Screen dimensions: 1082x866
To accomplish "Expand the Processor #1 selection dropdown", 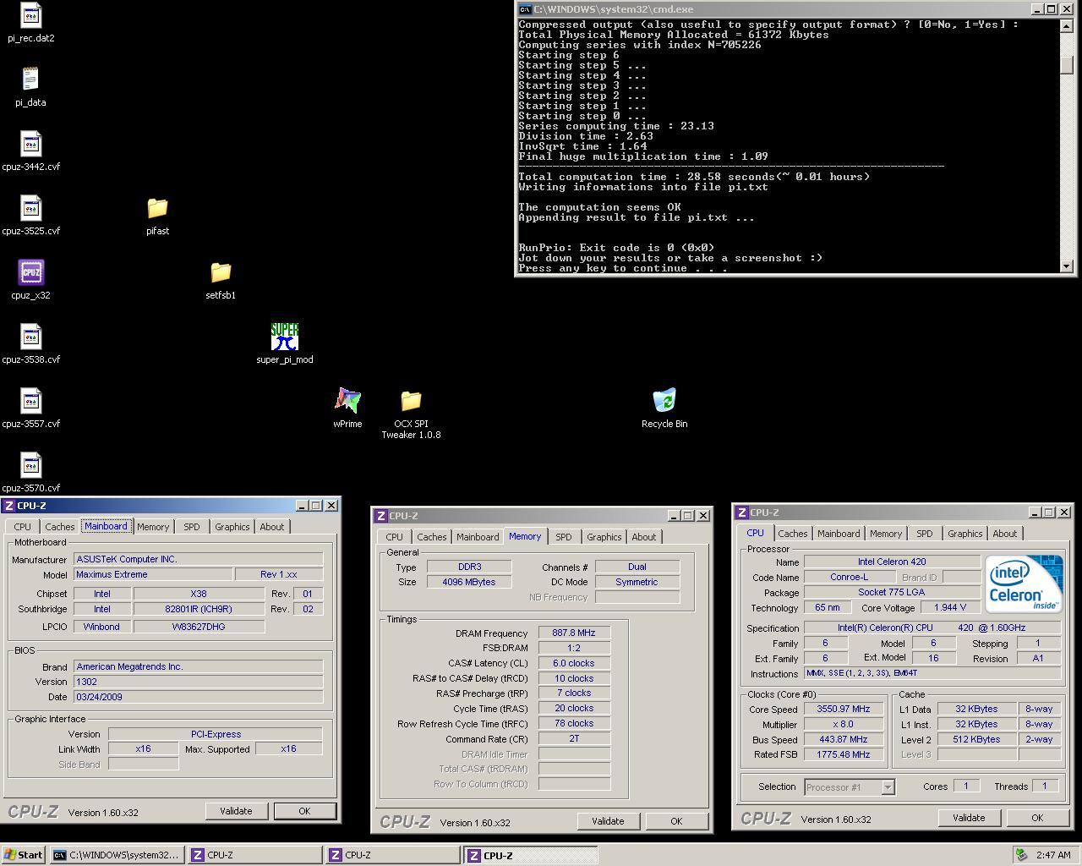I will (888, 787).
